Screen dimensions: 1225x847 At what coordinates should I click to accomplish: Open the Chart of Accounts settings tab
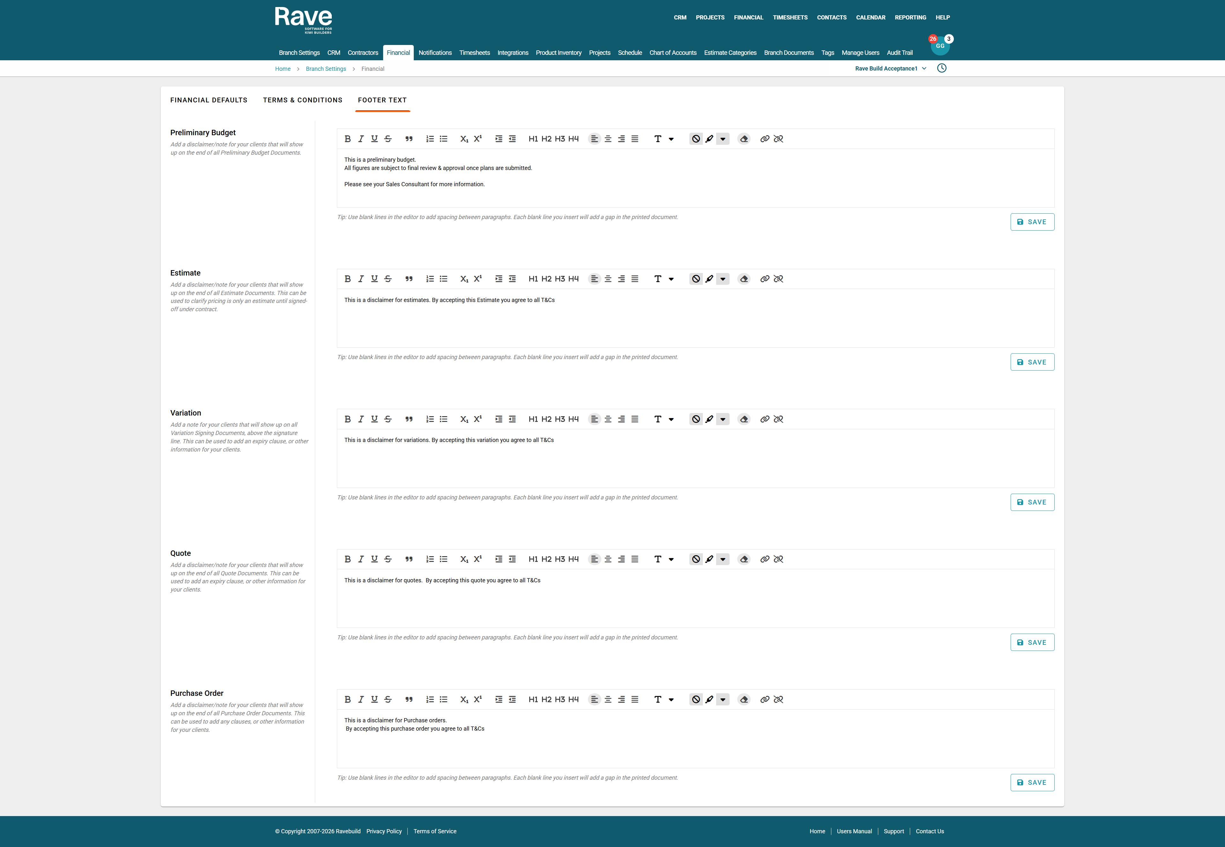pos(672,53)
